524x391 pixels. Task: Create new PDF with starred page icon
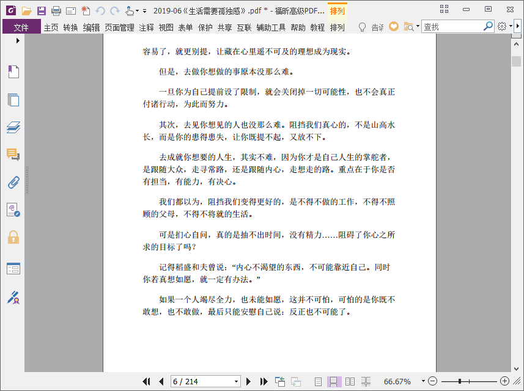(86, 10)
